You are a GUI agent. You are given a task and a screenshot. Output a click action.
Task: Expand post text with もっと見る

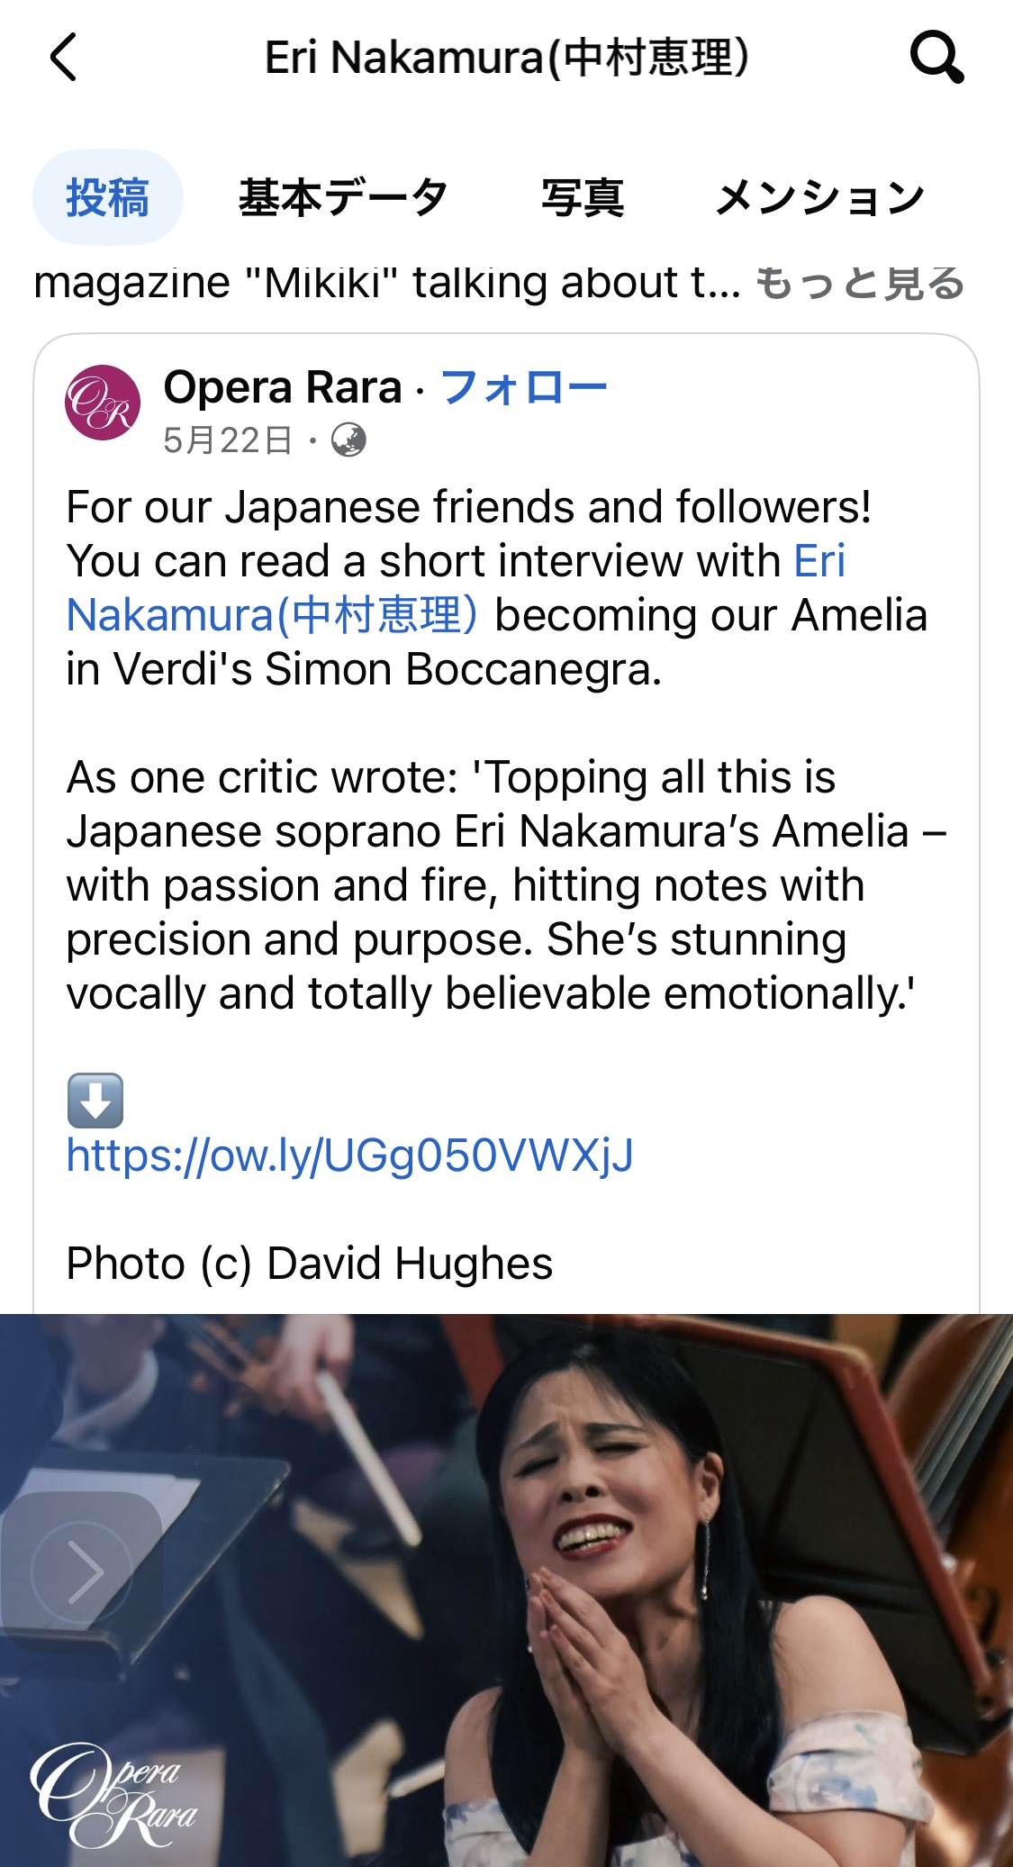860,283
